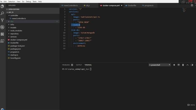Click 'image: tutum/mongodb' on line 10

[x=84, y=33]
